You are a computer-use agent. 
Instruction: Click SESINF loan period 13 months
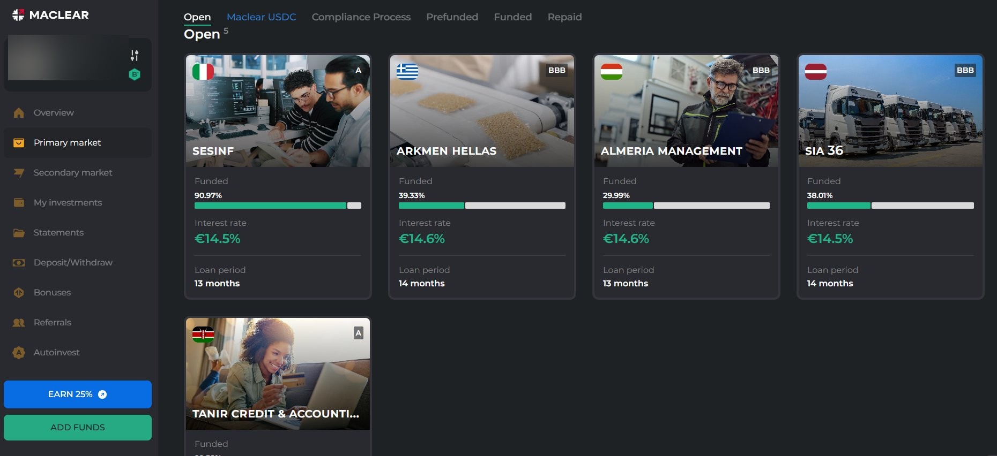217,283
